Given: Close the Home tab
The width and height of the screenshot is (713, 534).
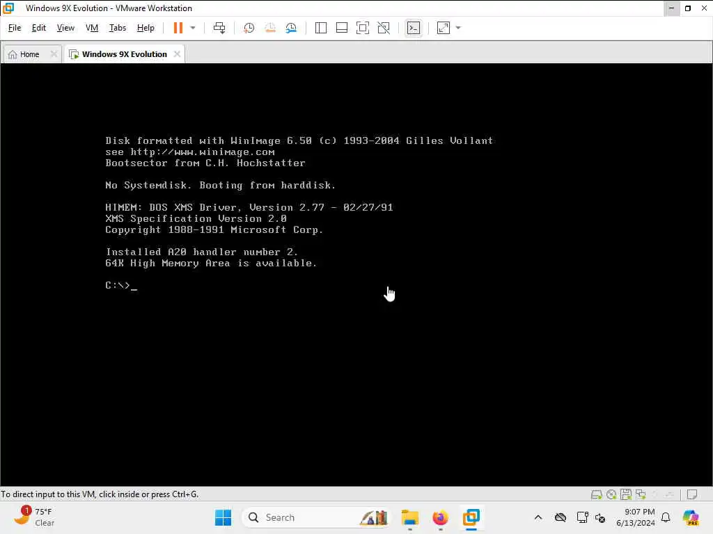Looking at the screenshot, I should pyautogui.click(x=54, y=54).
